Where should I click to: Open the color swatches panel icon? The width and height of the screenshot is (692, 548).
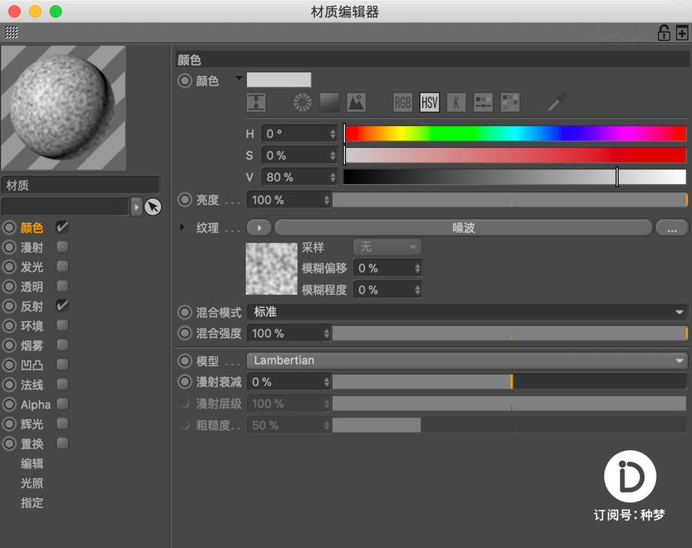coord(510,102)
